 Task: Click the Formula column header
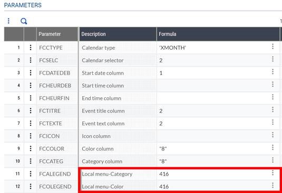(218, 34)
